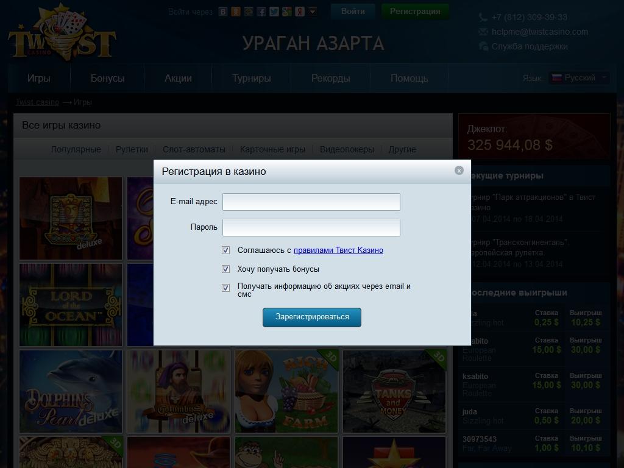Image resolution: width=624 pixels, height=468 pixels.
Task: Open the Бонусы menu item
Action: pos(107,79)
